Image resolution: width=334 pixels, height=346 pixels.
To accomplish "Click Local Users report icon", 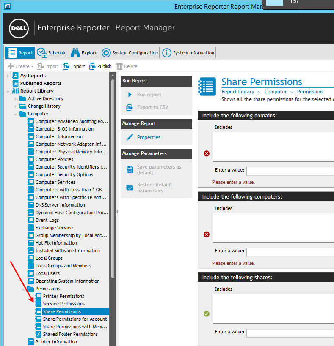I will (31, 273).
